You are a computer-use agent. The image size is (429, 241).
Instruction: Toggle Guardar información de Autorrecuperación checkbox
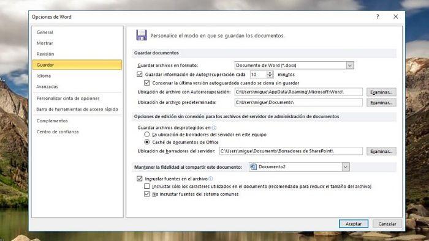click(140, 74)
